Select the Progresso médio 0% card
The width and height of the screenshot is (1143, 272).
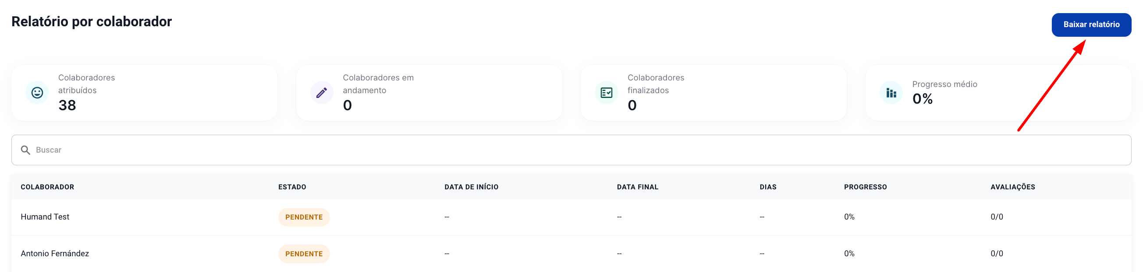(998, 93)
